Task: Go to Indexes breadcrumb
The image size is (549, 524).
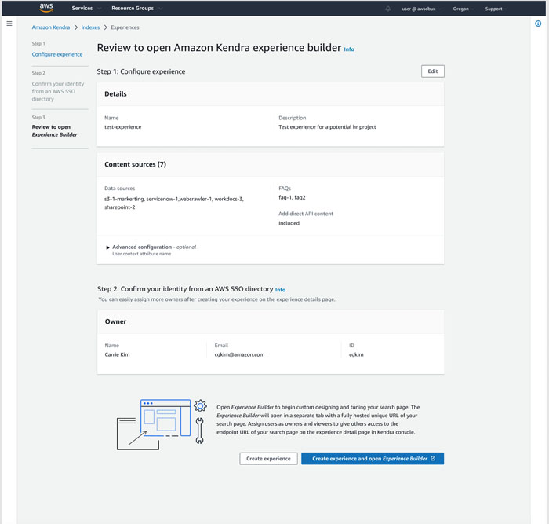Action: pyautogui.click(x=90, y=27)
